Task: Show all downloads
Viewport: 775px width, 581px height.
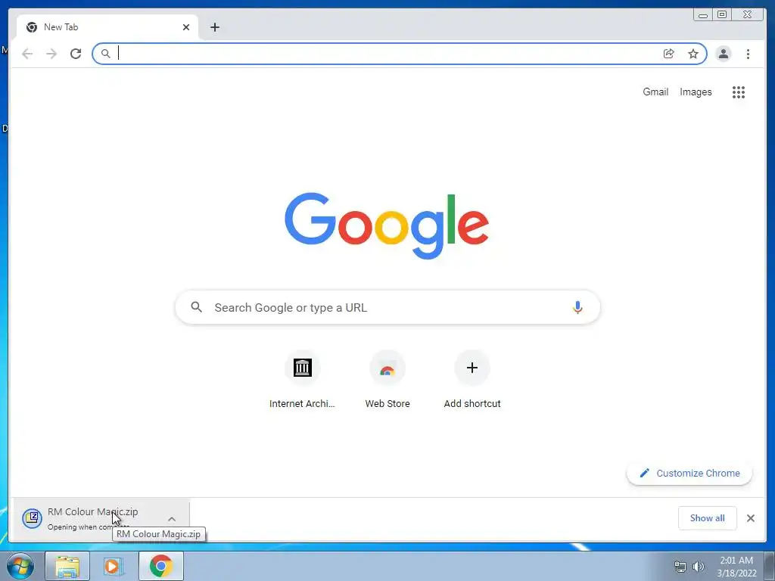Action: tap(708, 518)
